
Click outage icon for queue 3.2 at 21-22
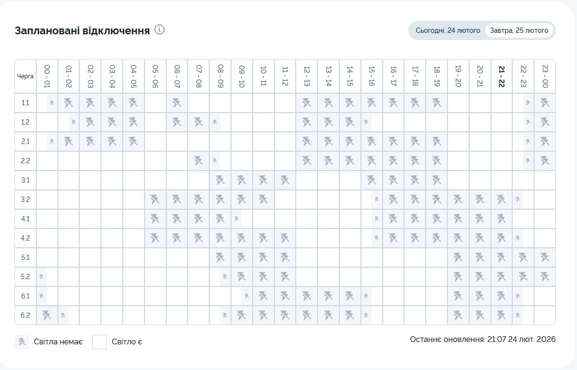pos(501,199)
